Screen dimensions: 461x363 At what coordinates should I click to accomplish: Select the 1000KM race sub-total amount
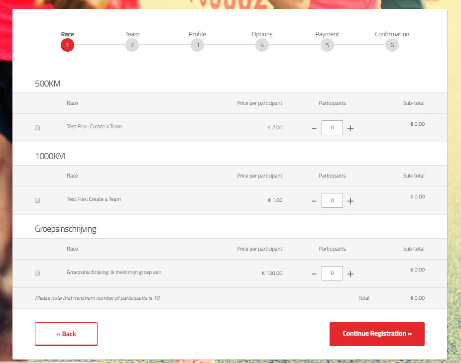418,196
